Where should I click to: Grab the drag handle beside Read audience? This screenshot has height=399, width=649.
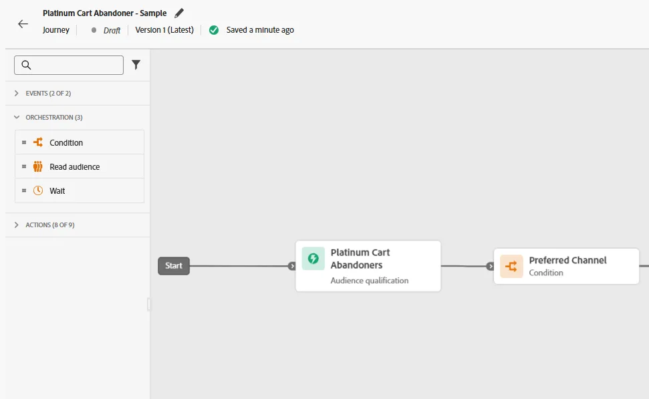tap(24, 166)
